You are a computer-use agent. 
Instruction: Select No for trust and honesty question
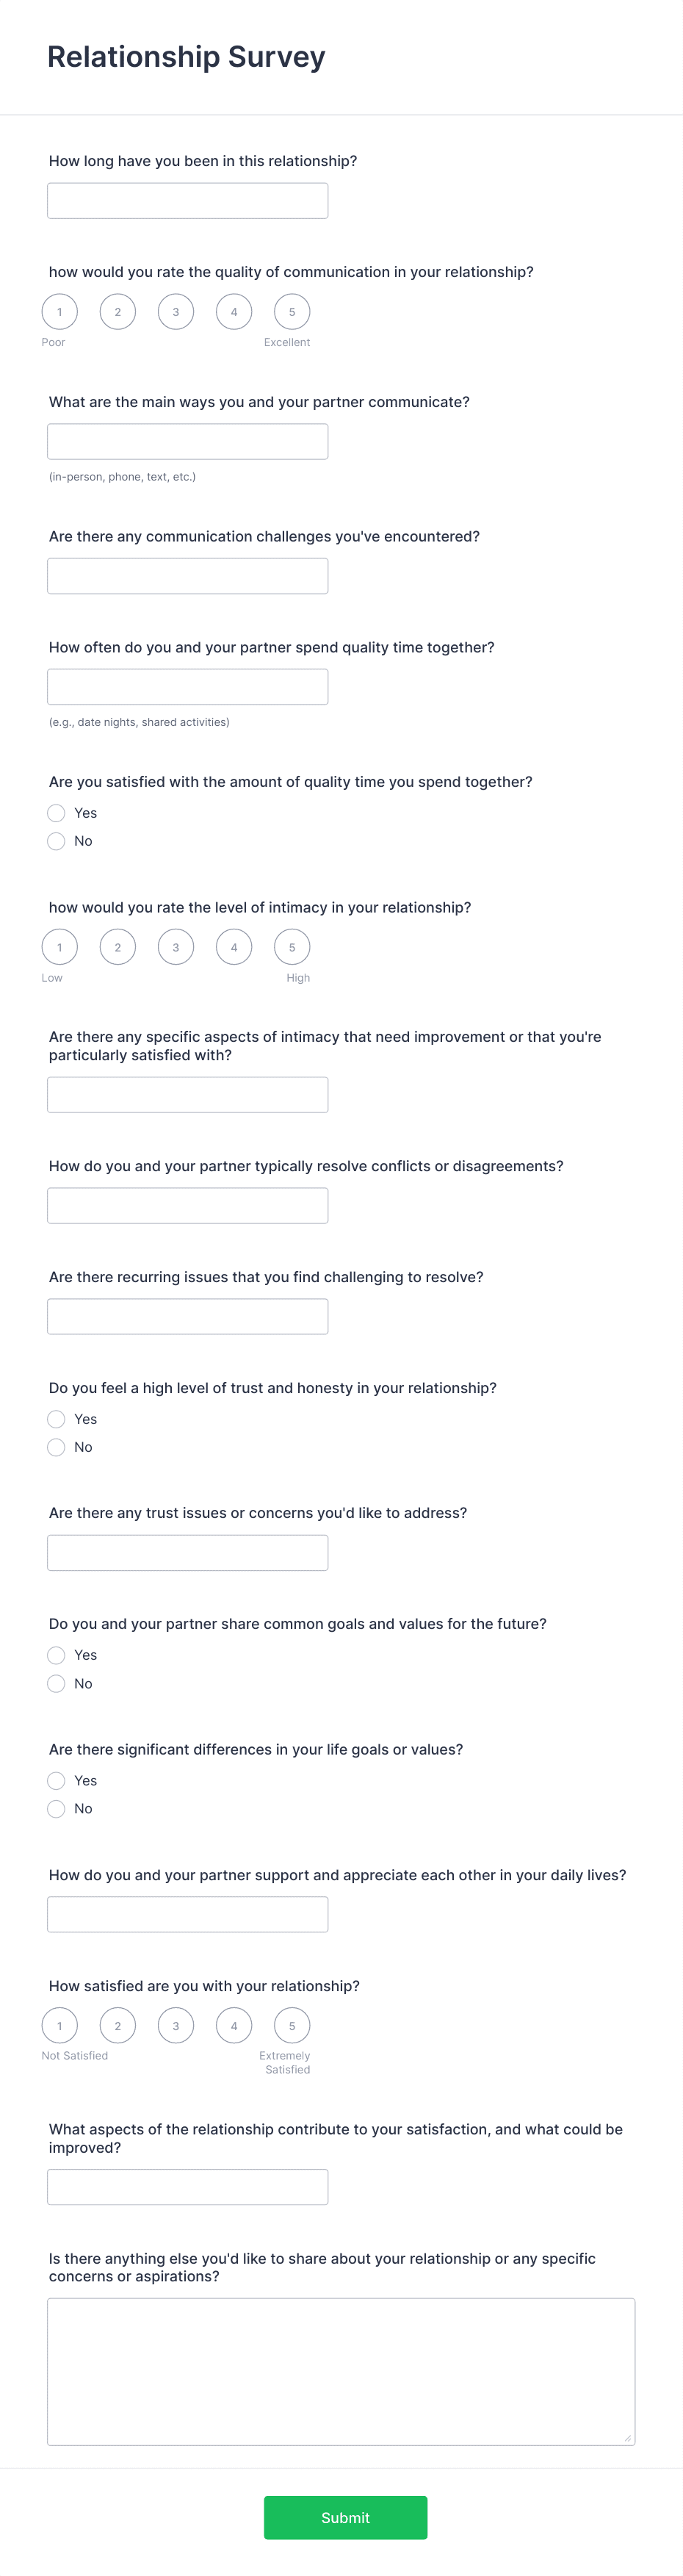[x=57, y=1447]
